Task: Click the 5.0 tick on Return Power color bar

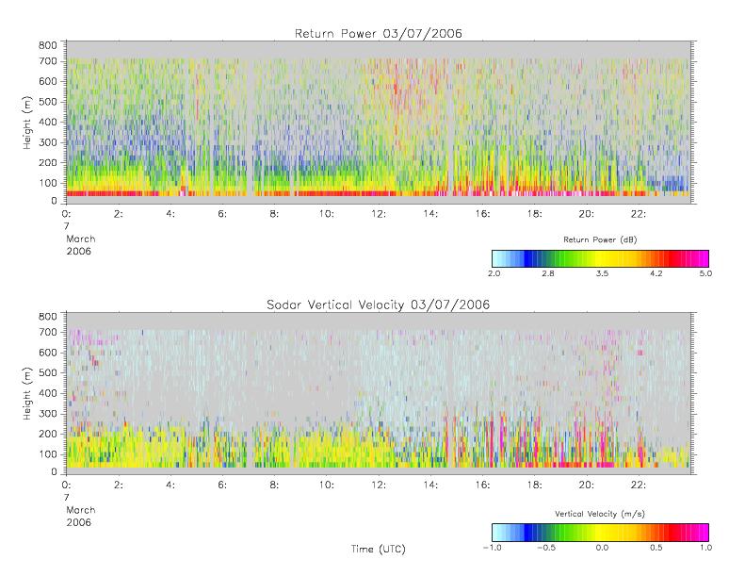Action: [705, 273]
